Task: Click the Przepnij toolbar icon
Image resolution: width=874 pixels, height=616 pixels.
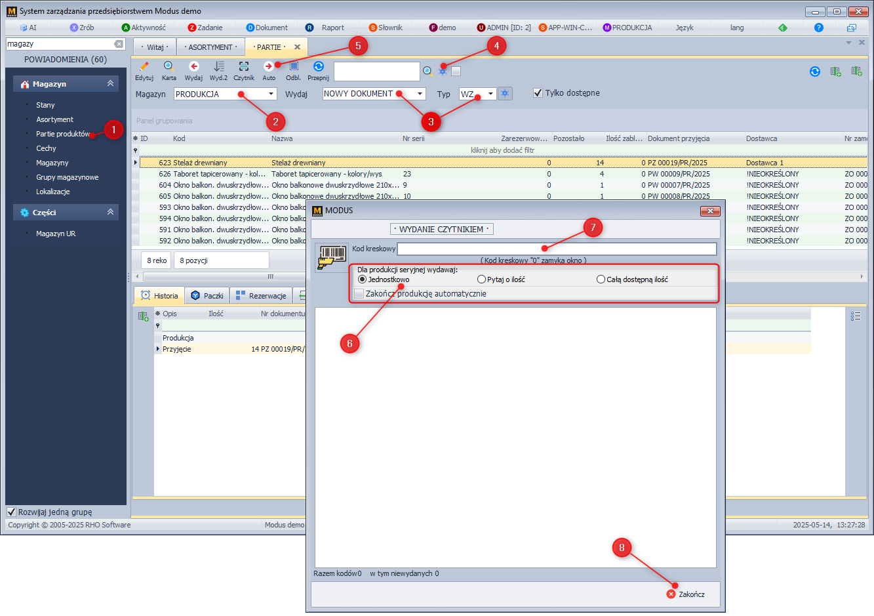Action: [x=318, y=66]
